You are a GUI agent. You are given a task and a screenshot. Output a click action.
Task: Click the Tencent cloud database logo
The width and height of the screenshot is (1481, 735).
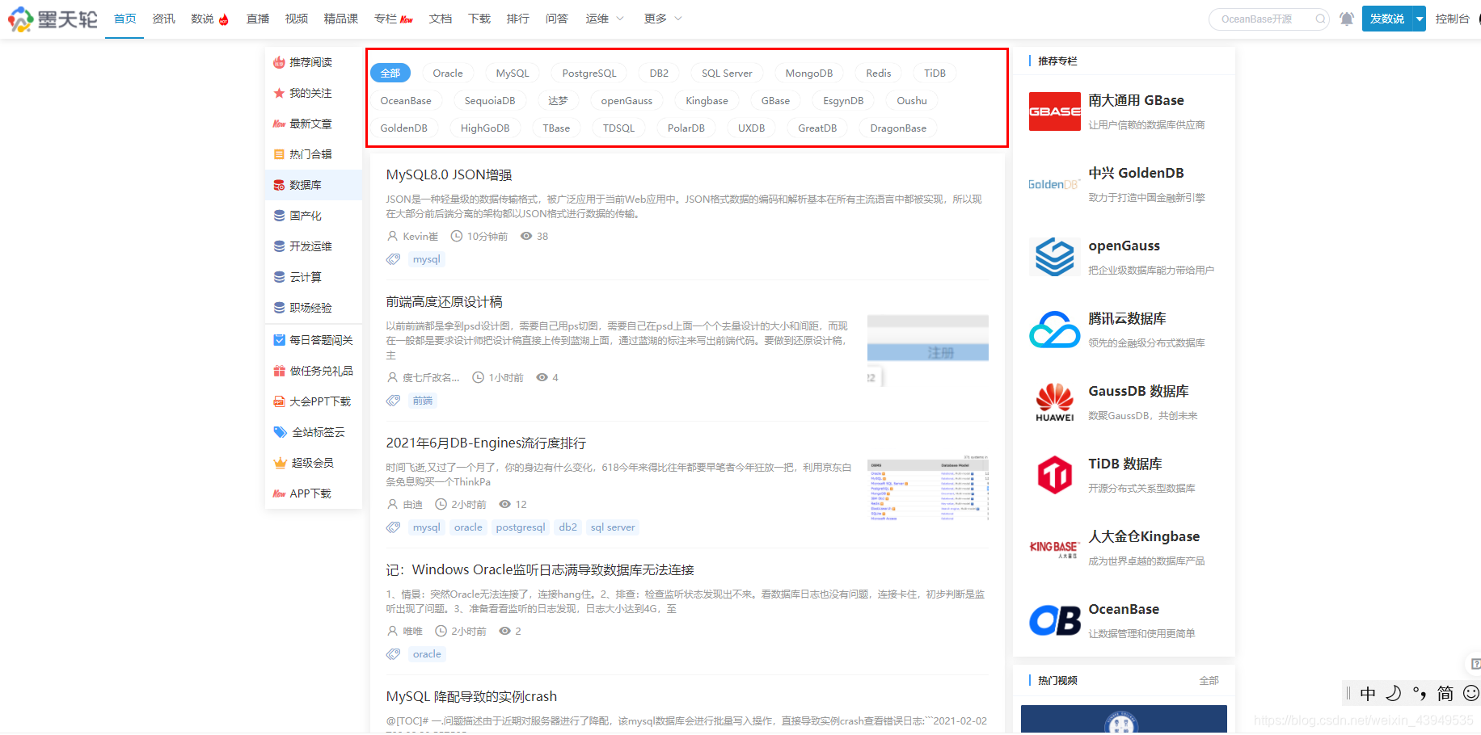[1054, 330]
